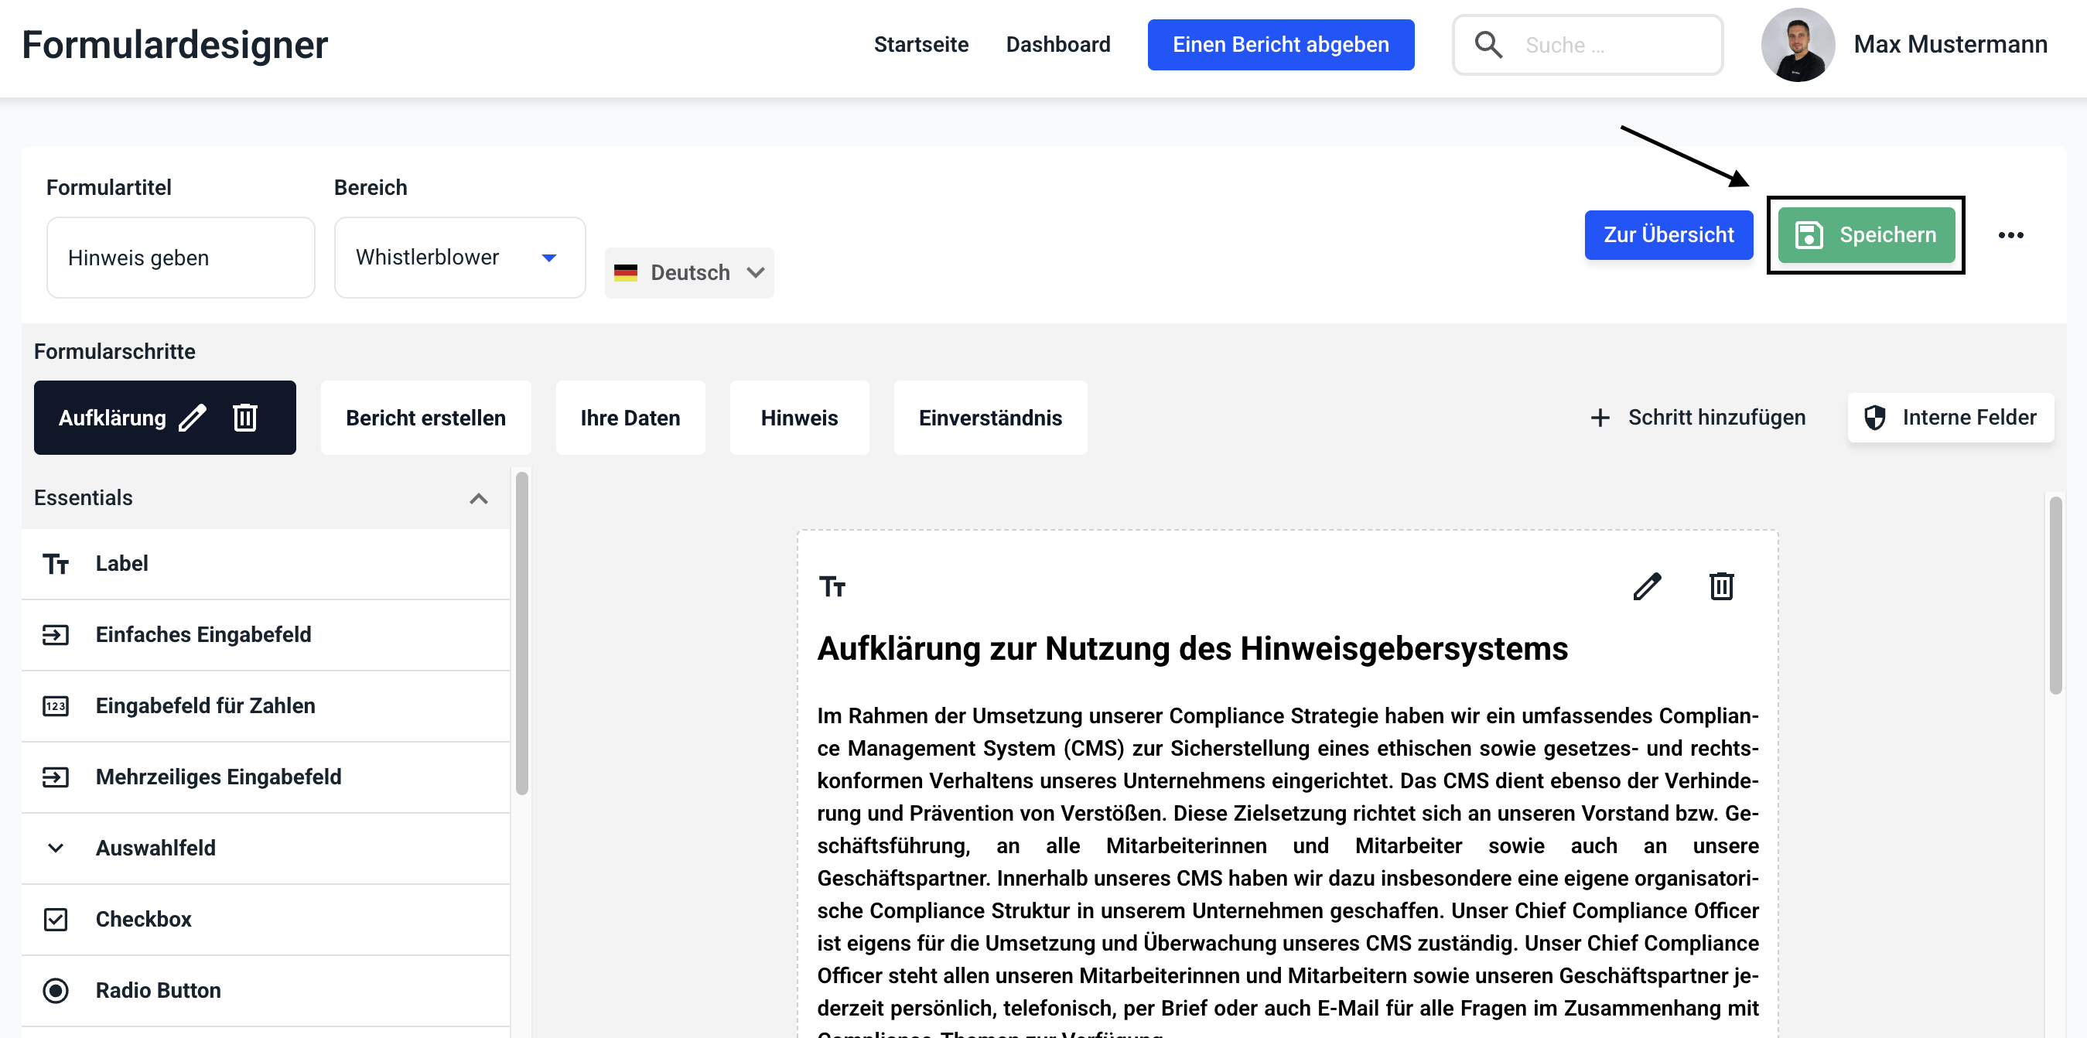Switch to the Bericht erstellen step
Viewport: 2087px width, 1038px height.
click(x=425, y=418)
